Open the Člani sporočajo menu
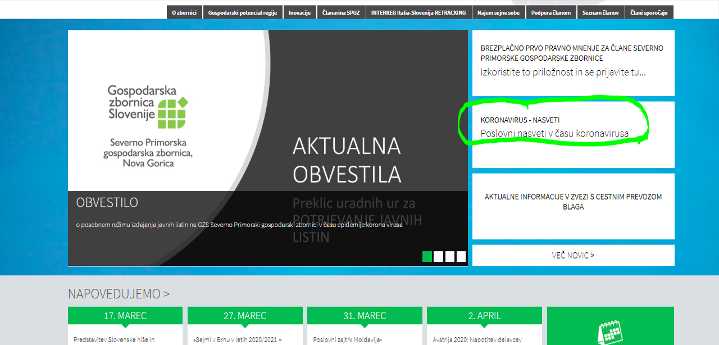 [648, 12]
